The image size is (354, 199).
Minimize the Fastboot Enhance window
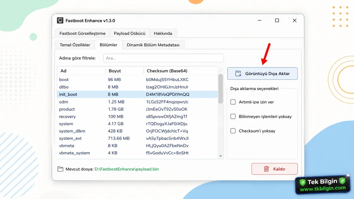[x=259, y=20]
